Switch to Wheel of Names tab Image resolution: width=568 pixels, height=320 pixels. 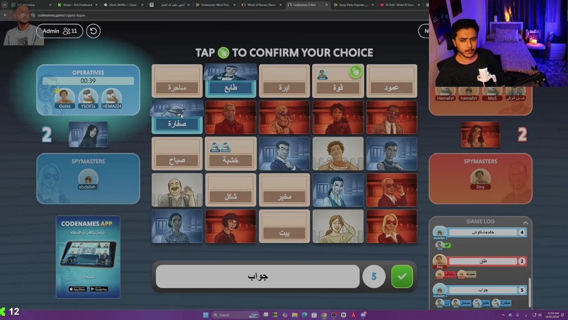[x=261, y=5]
